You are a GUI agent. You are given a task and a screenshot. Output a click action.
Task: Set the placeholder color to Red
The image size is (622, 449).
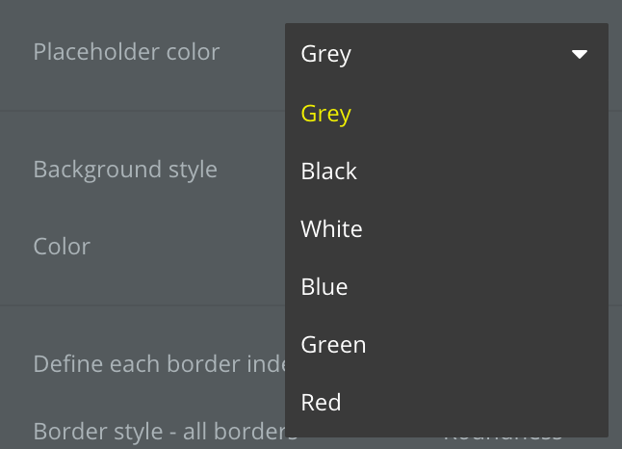coord(321,403)
